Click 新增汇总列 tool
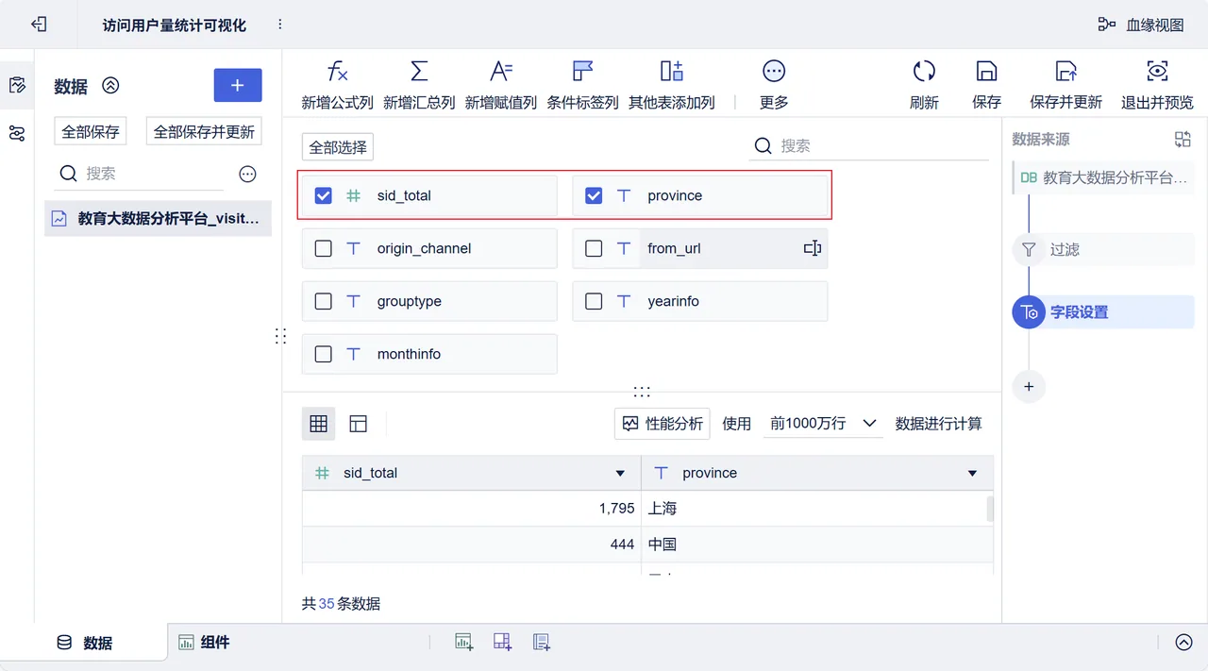Image resolution: width=1208 pixels, height=671 pixels. [x=419, y=85]
